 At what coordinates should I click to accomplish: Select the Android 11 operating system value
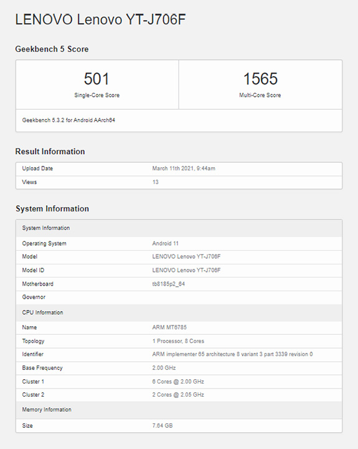click(165, 243)
